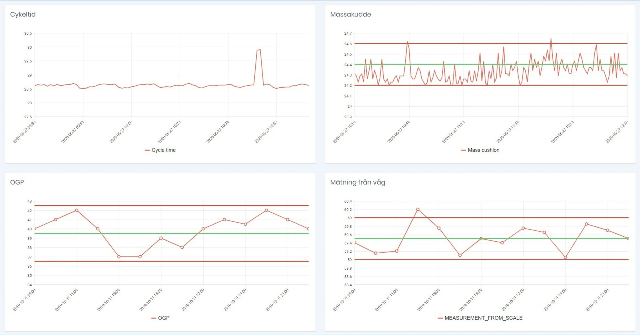640x335 pixels.
Task: Toggle the OGP legend series
Action: pos(164,318)
